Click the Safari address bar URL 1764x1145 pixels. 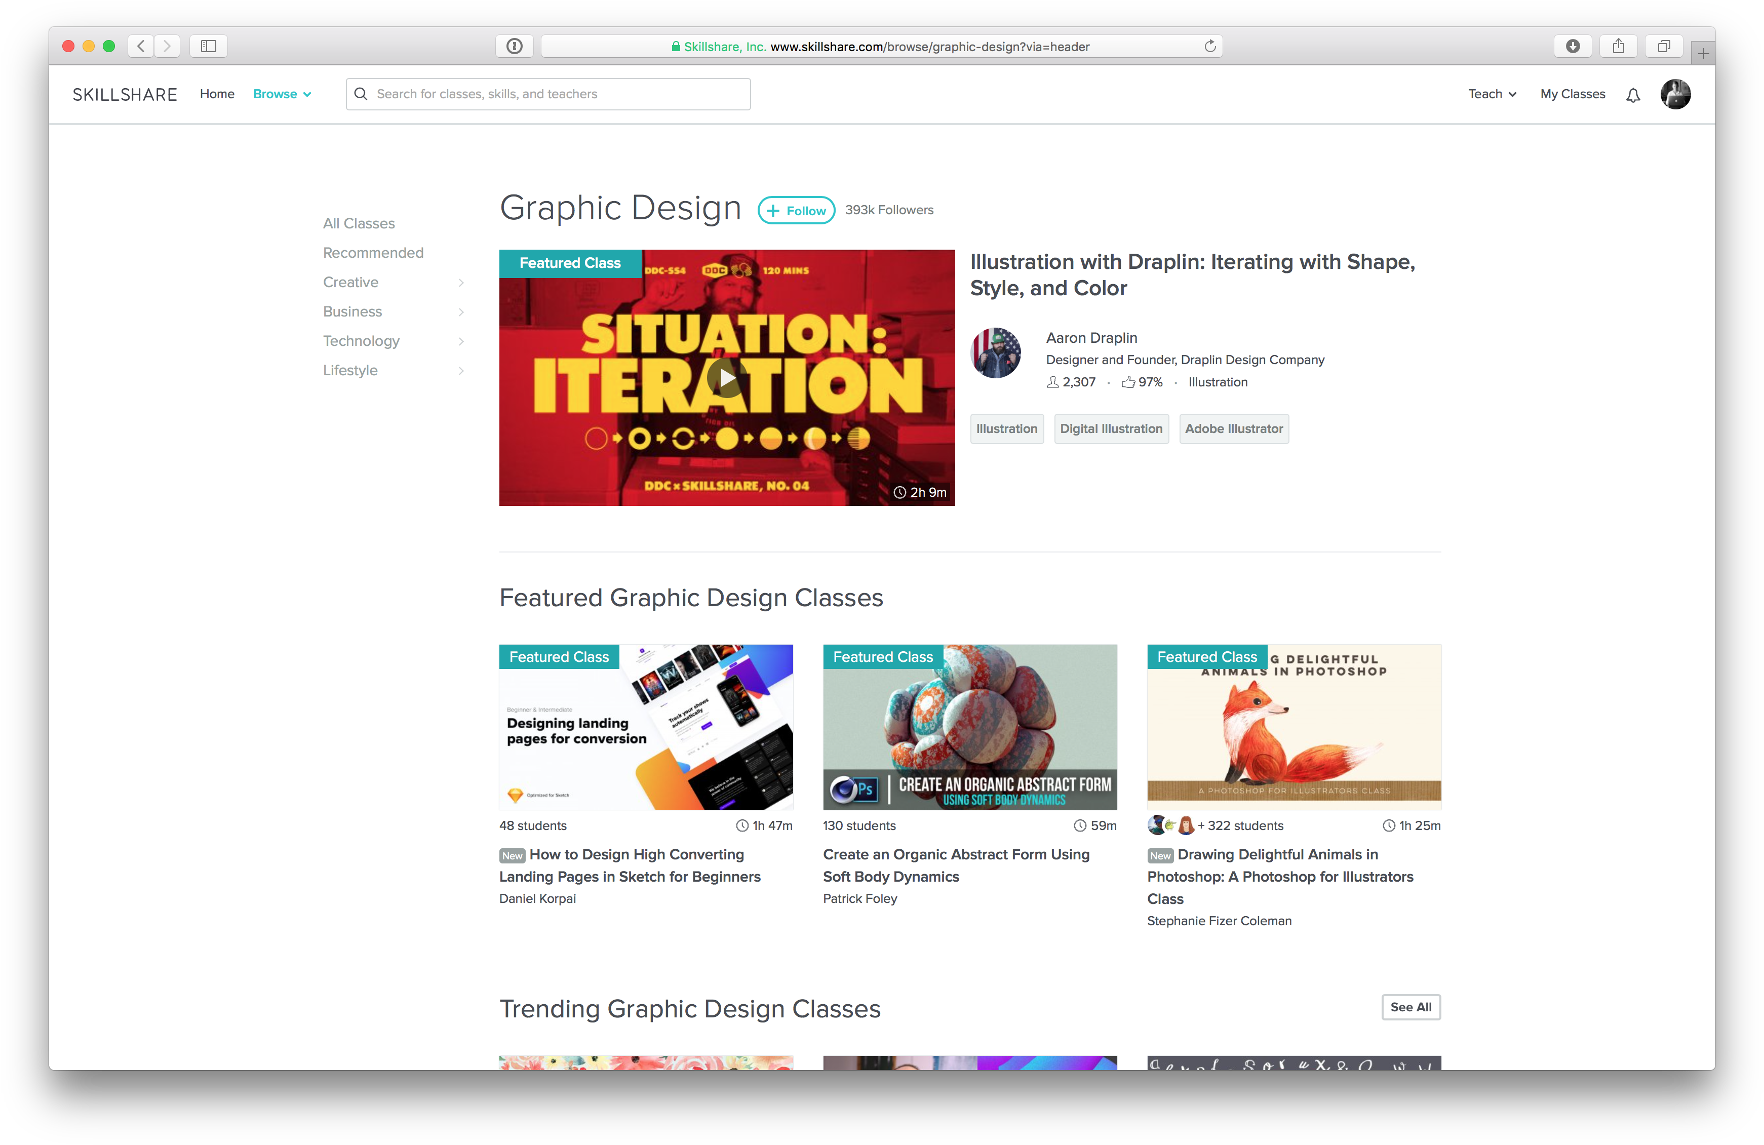[881, 46]
